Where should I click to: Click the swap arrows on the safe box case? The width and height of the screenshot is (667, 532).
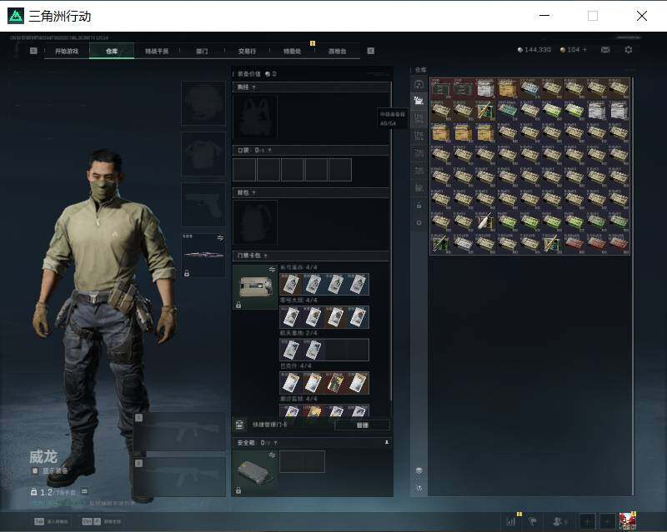click(x=272, y=455)
